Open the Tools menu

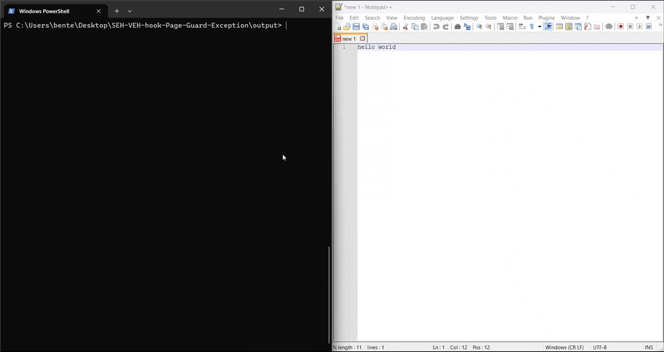tap(491, 18)
